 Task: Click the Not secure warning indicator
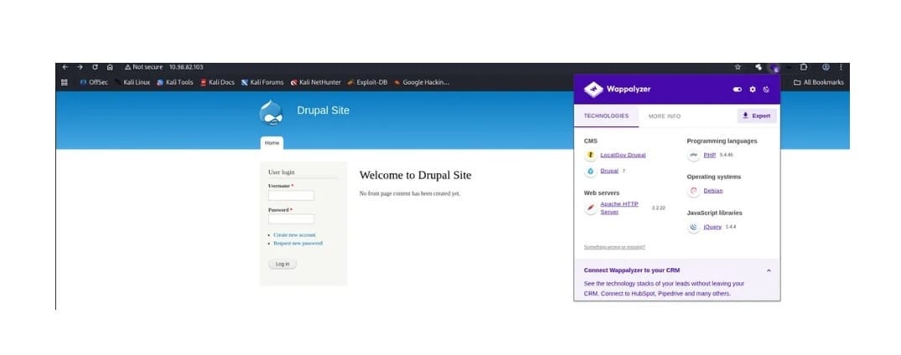pyautogui.click(x=143, y=67)
